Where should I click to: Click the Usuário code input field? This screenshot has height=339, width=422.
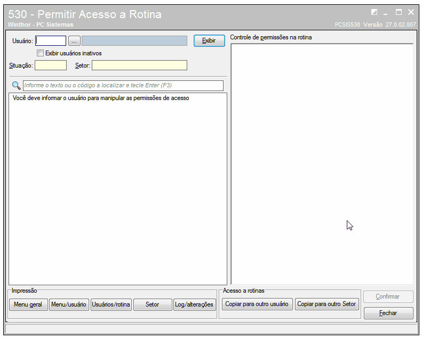(51, 41)
